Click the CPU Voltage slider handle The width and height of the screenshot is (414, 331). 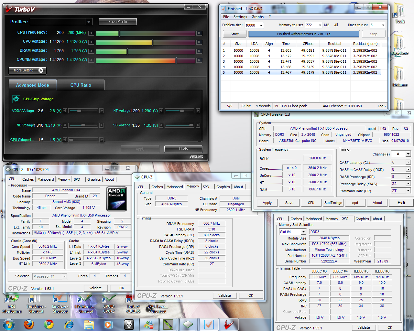point(152,42)
